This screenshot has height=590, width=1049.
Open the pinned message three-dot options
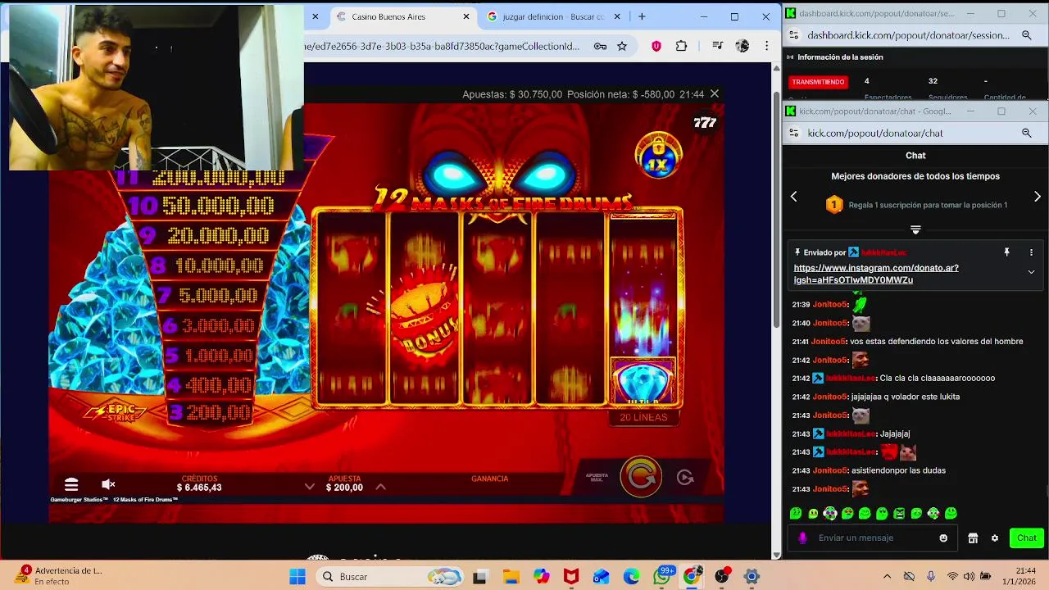click(x=1031, y=252)
